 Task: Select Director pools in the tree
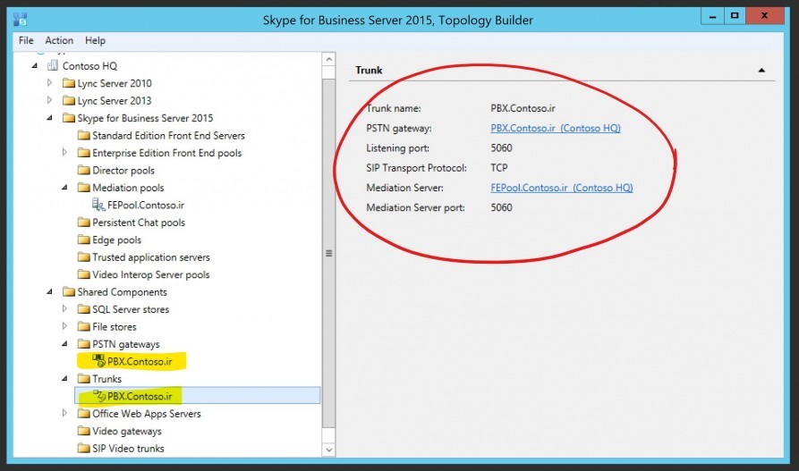[x=123, y=170]
